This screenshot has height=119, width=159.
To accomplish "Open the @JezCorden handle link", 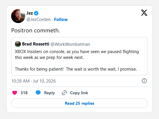I will click(x=38, y=20).
